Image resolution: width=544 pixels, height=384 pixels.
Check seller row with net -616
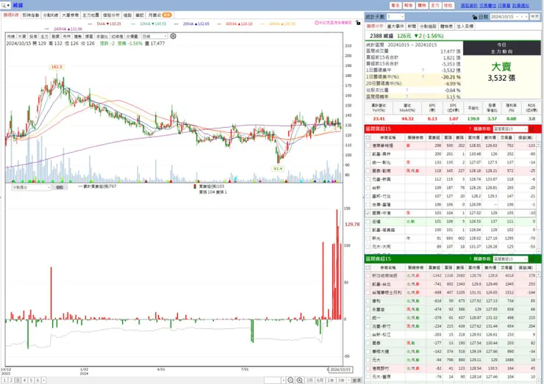(x=368, y=301)
